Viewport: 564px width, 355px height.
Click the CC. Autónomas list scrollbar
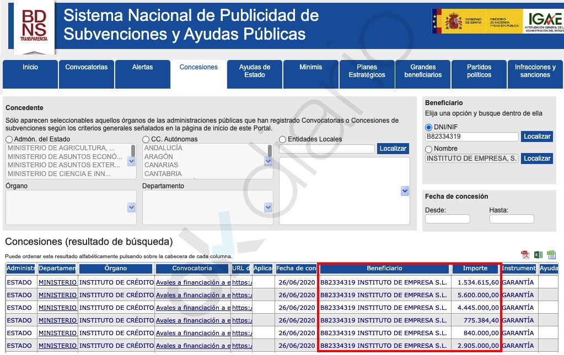coord(270,151)
